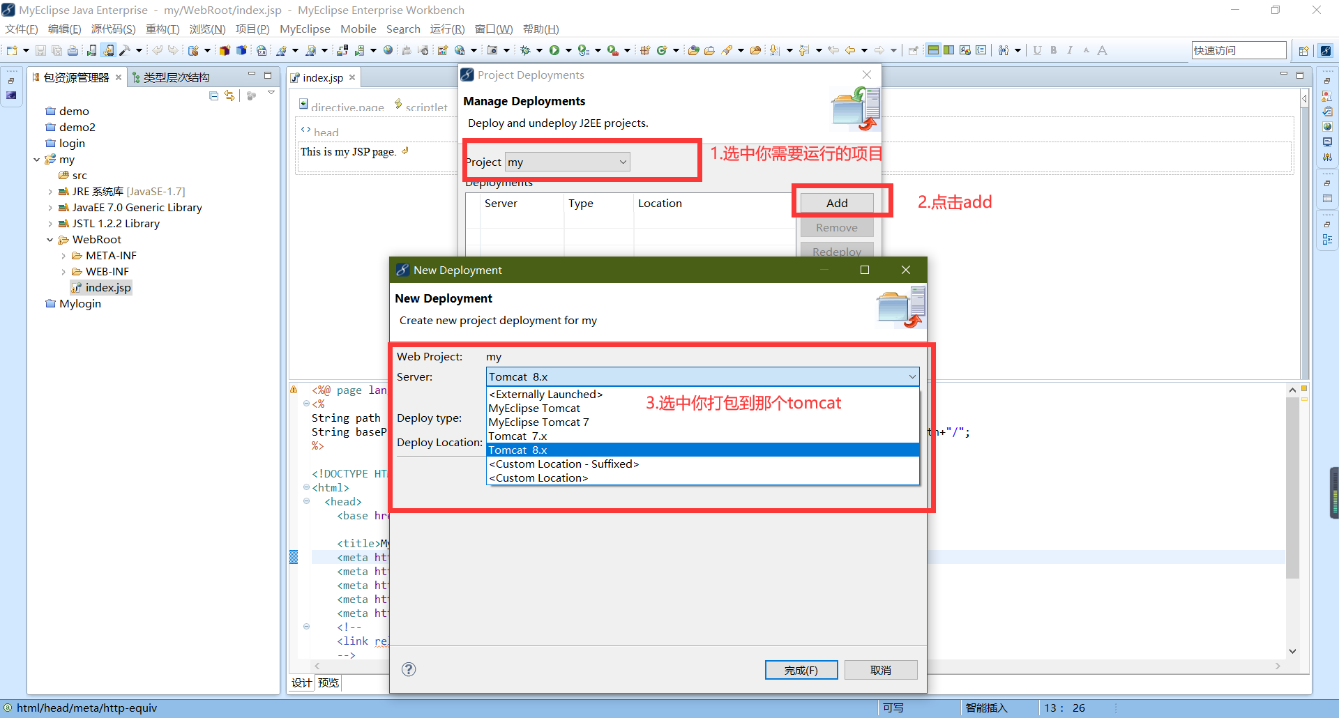1339x718 pixels.
Task: Click the large font A icon
Action: (1102, 50)
